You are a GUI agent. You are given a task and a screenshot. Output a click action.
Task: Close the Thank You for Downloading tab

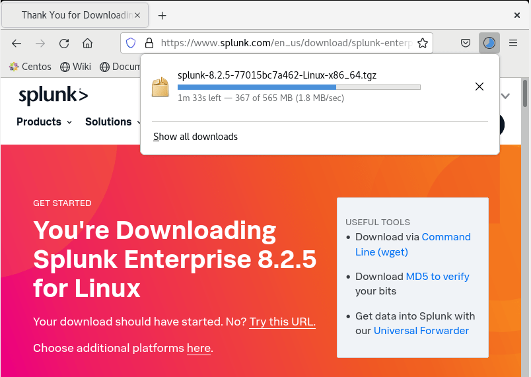point(137,15)
